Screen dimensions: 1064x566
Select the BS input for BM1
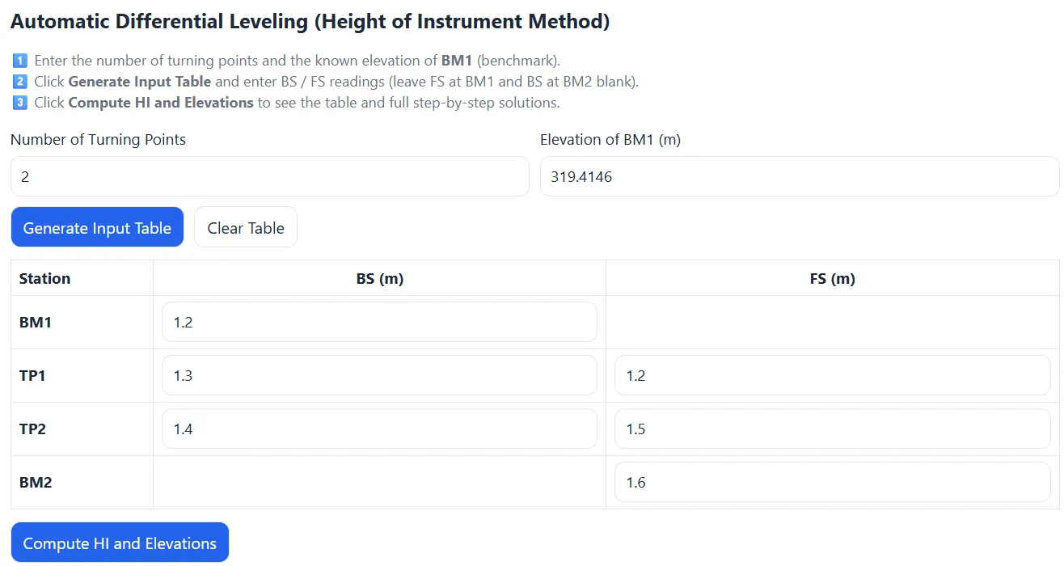379,322
